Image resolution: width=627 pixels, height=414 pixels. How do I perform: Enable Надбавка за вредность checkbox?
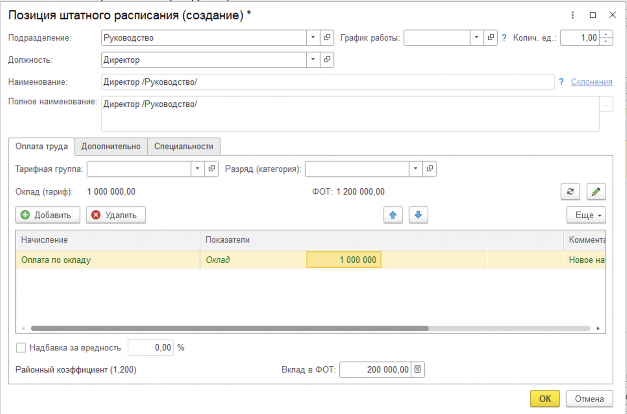21,347
